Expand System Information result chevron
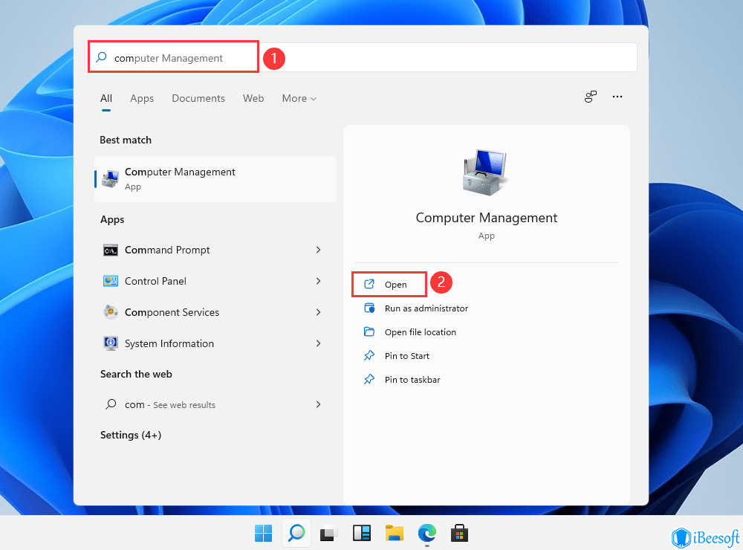Image resolution: width=743 pixels, height=550 pixels. coord(318,343)
